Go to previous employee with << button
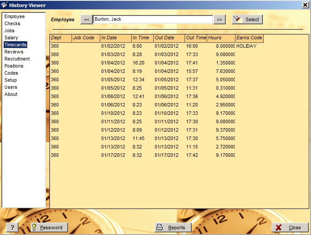This screenshot has height=235, width=311. pyautogui.click(x=87, y=19)
